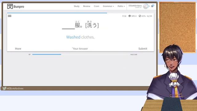Click the 65% accuracy value
197x111 pixels.
[144, 16]
